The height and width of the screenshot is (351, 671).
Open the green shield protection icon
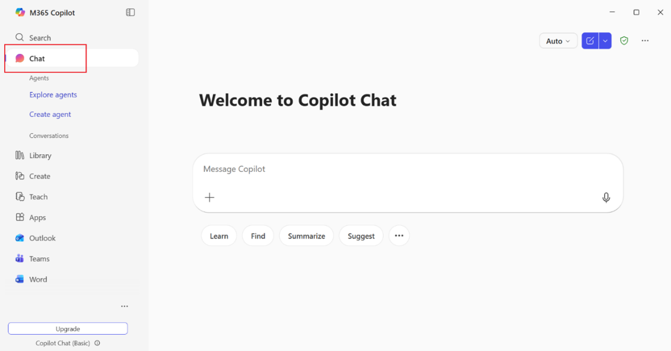[624, 41]
